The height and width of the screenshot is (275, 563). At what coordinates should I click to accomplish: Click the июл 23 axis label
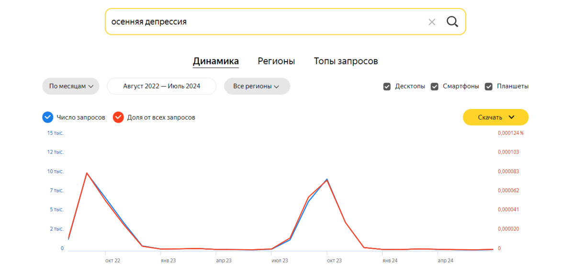pyautogui.click(x=280, y=261)
